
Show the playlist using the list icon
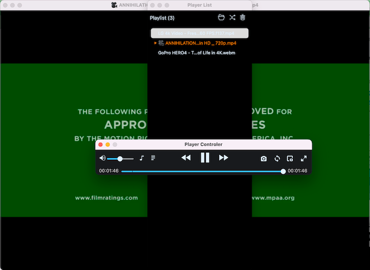coord(153,159)
